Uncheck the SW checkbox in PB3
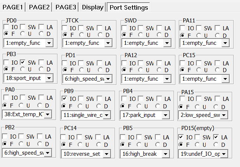This screenshot has width=240, height=167. [23, 62]
